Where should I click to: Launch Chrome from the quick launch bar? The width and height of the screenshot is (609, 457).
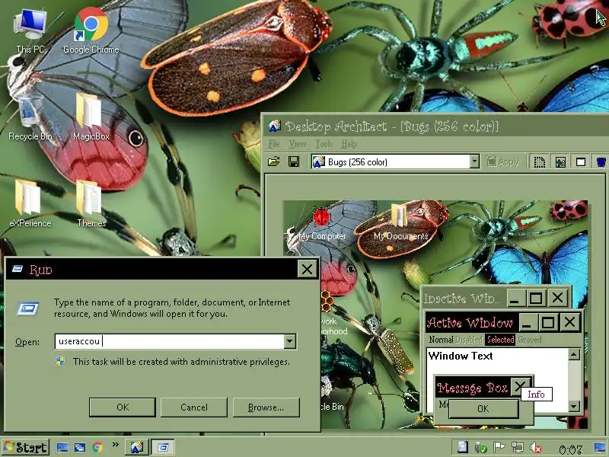pyautogui.click(x=98, y=447)
